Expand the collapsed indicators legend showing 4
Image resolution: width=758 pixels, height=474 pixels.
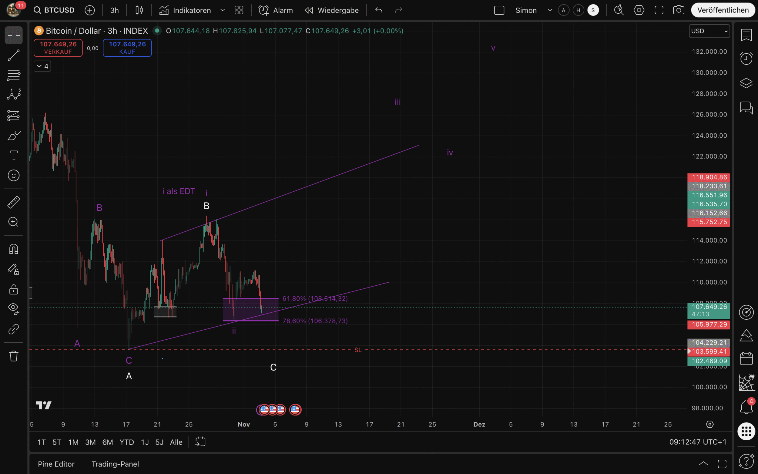[x=42, y=66]
